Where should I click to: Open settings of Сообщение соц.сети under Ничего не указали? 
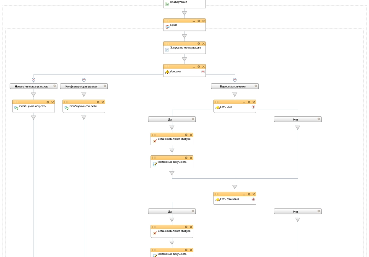pyautogui.click(x=48, y=102)
